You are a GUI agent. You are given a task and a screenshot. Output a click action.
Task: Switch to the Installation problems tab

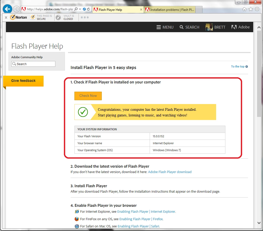pos(169,10)
